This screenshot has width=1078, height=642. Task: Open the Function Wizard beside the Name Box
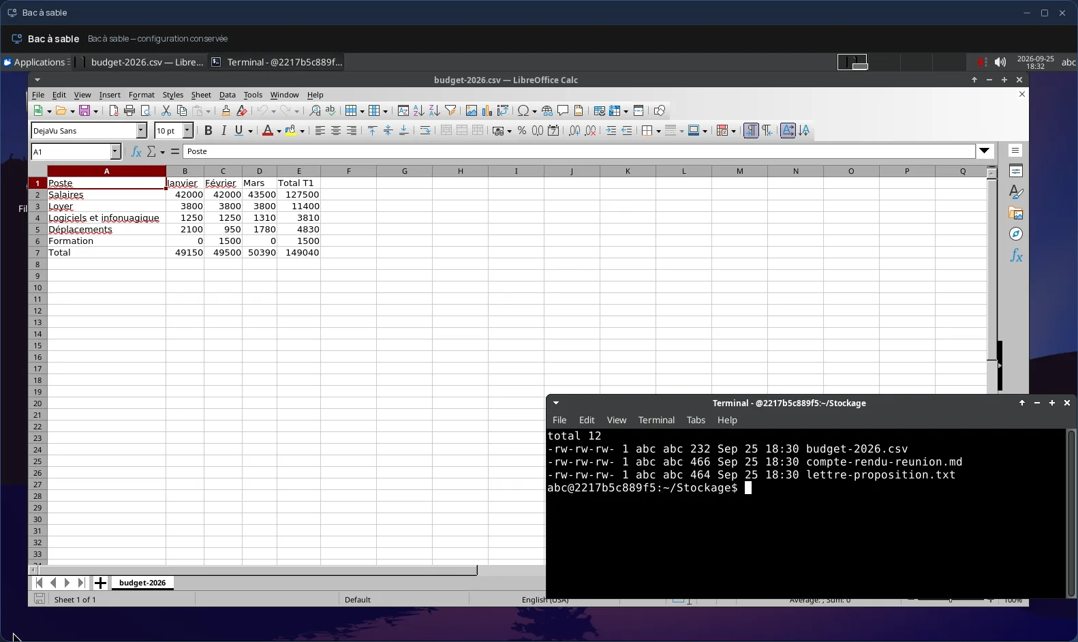coord(136,151)
